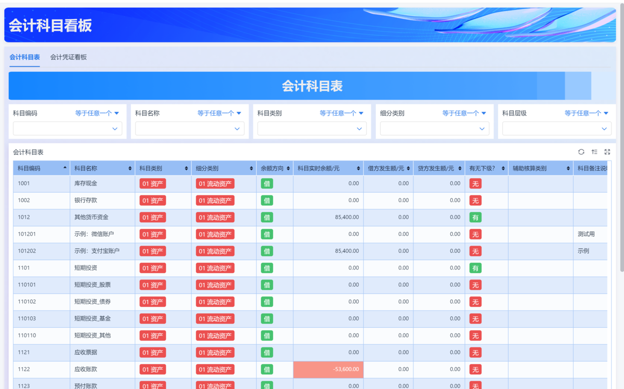Sort the 辅助核算类别 column
This screenshot has height=389, width=624.
[568, 168]
